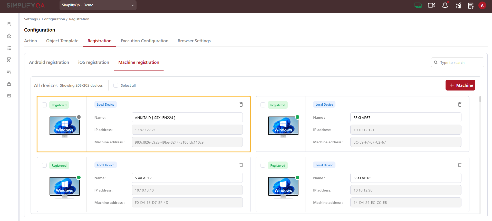Click the SimplifyQA logo
Viewport: 492px width, 221px height.
25,5
